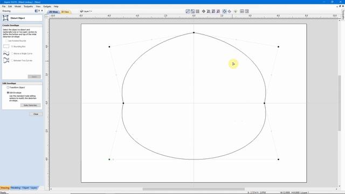345x194 pixels.
Task: Click the layer icon beside Layer 1
Action: (81, 11)
